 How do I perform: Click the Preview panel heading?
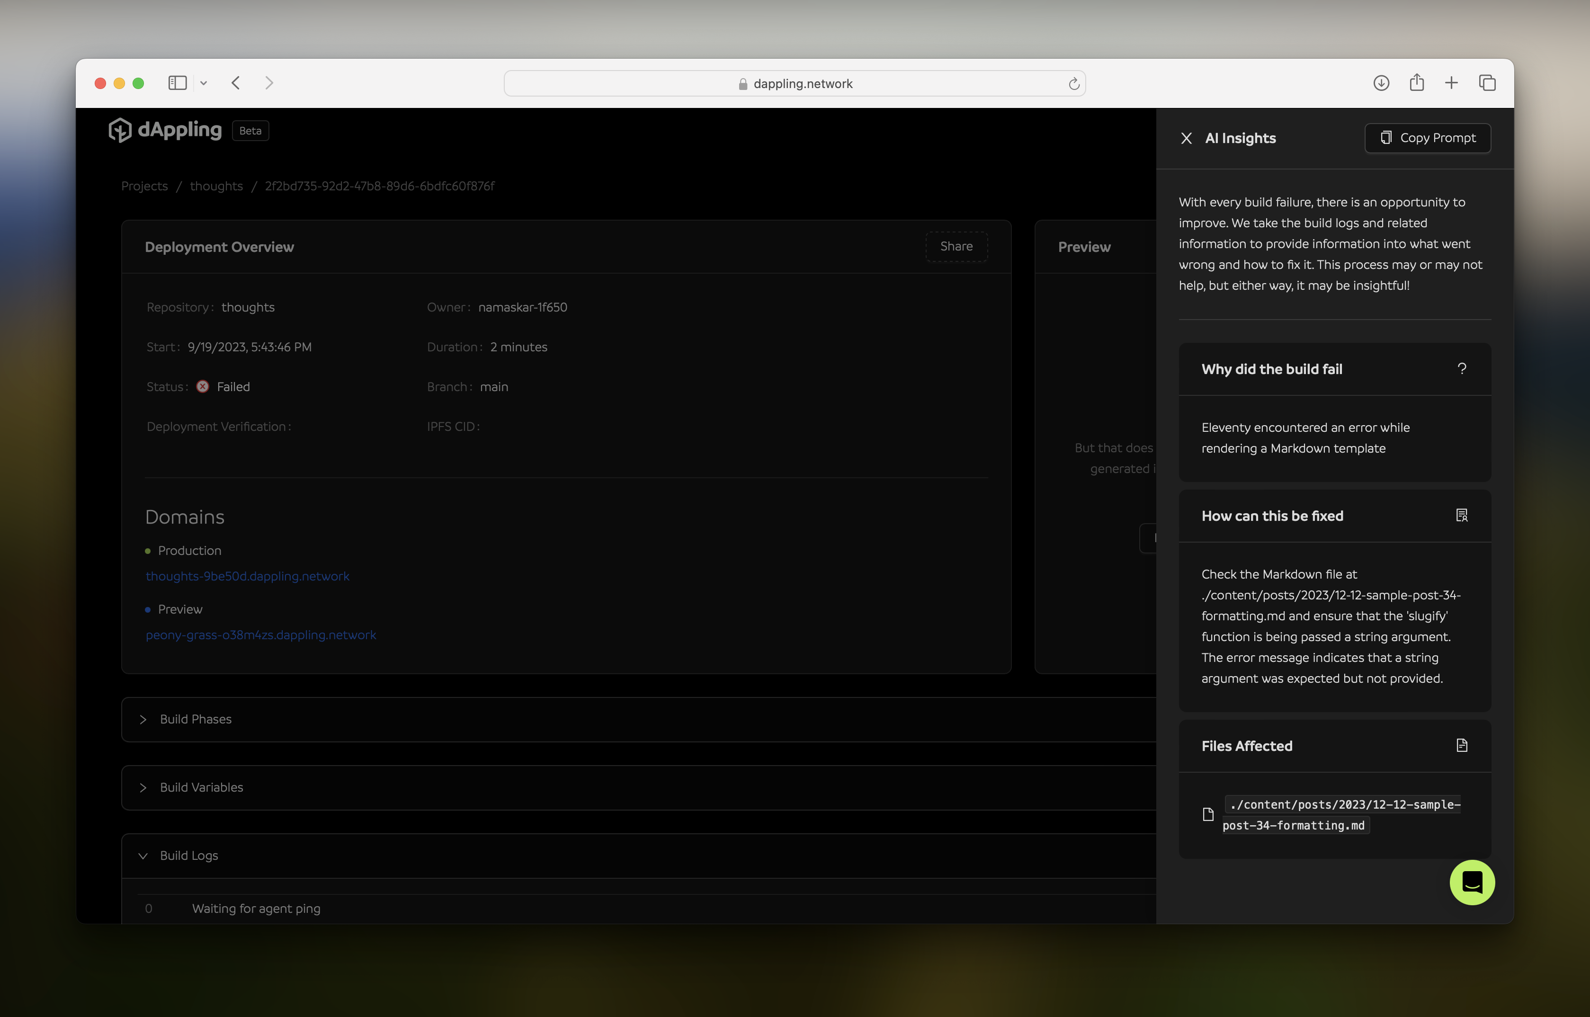pyautogui.click(x=1084, y=247)
